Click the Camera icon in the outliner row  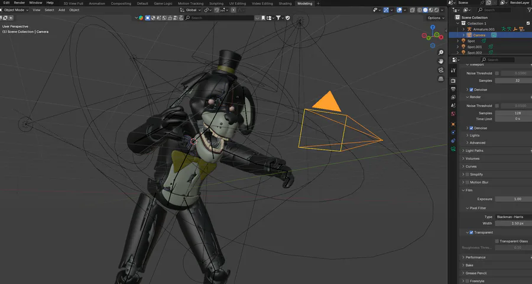pyautogui.click(x=469, y=35)
